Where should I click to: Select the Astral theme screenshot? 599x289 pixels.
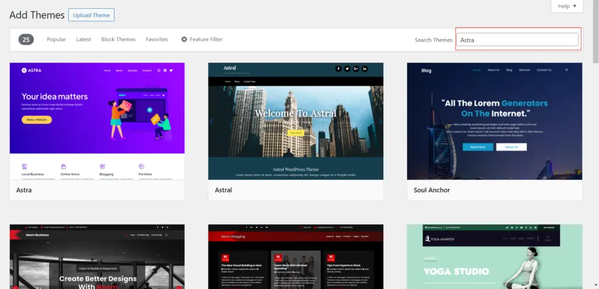point(295,121)
